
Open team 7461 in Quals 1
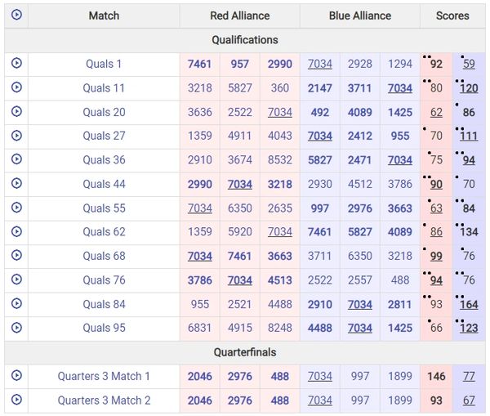pyautogui.click(x=200, y=64)
